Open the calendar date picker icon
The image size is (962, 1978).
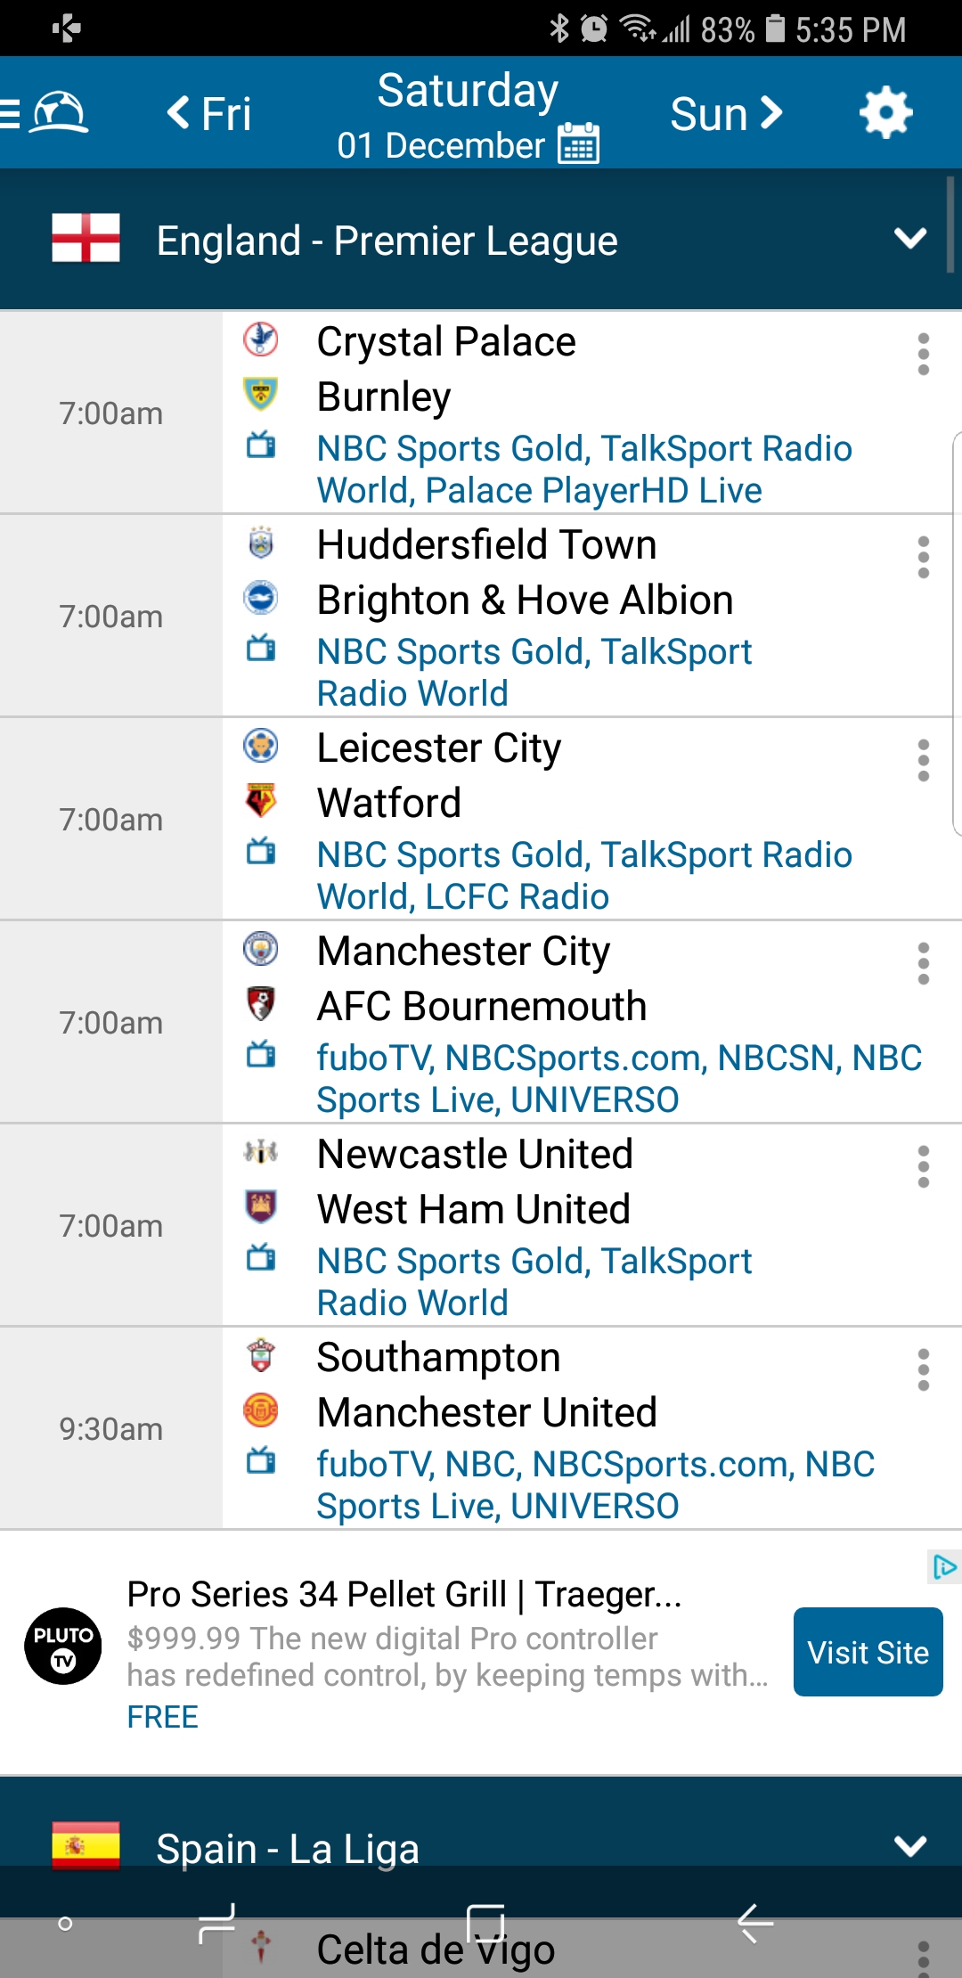(x=578, y=143)
